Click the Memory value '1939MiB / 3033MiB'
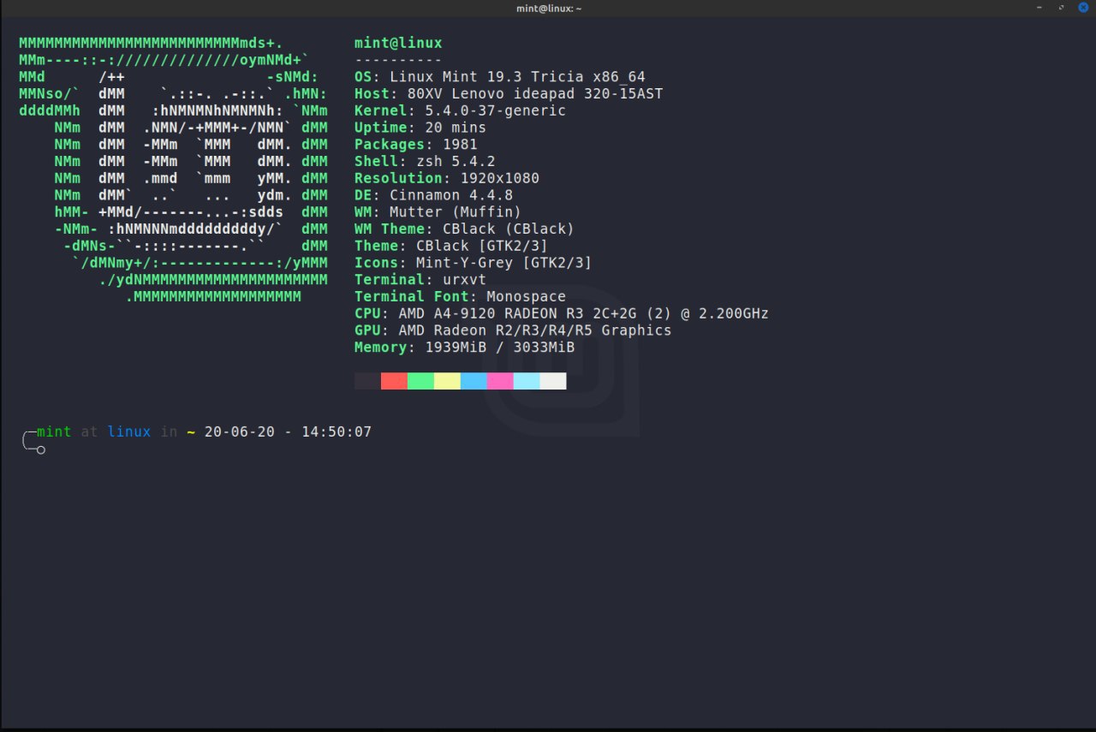The width and height of the screenshot is (1096, 732). 500,347
